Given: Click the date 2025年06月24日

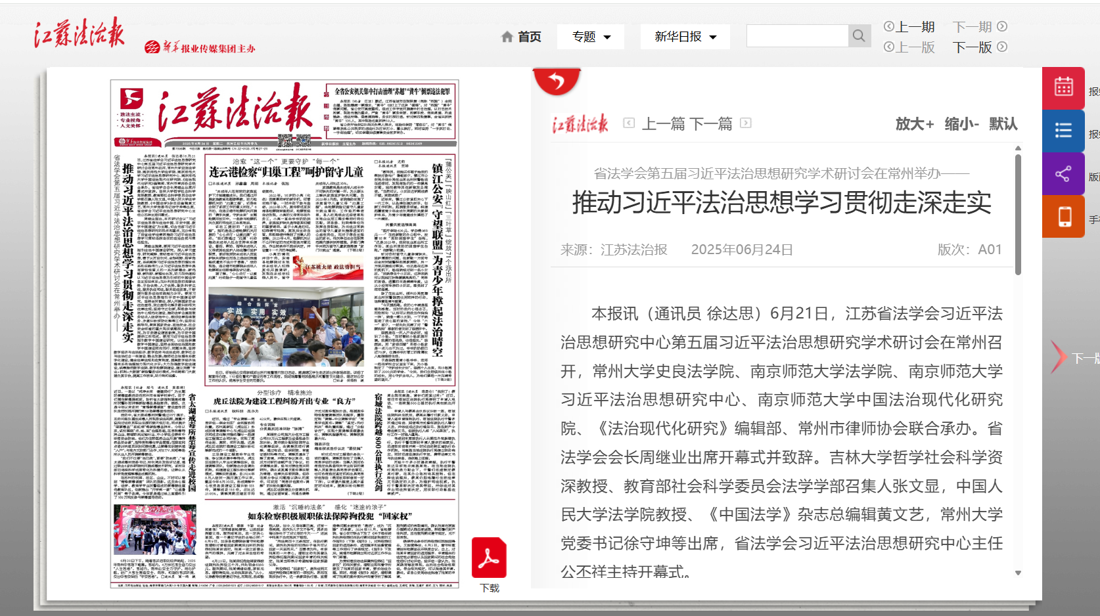Looking at the screenshot, I should point(742,250).
